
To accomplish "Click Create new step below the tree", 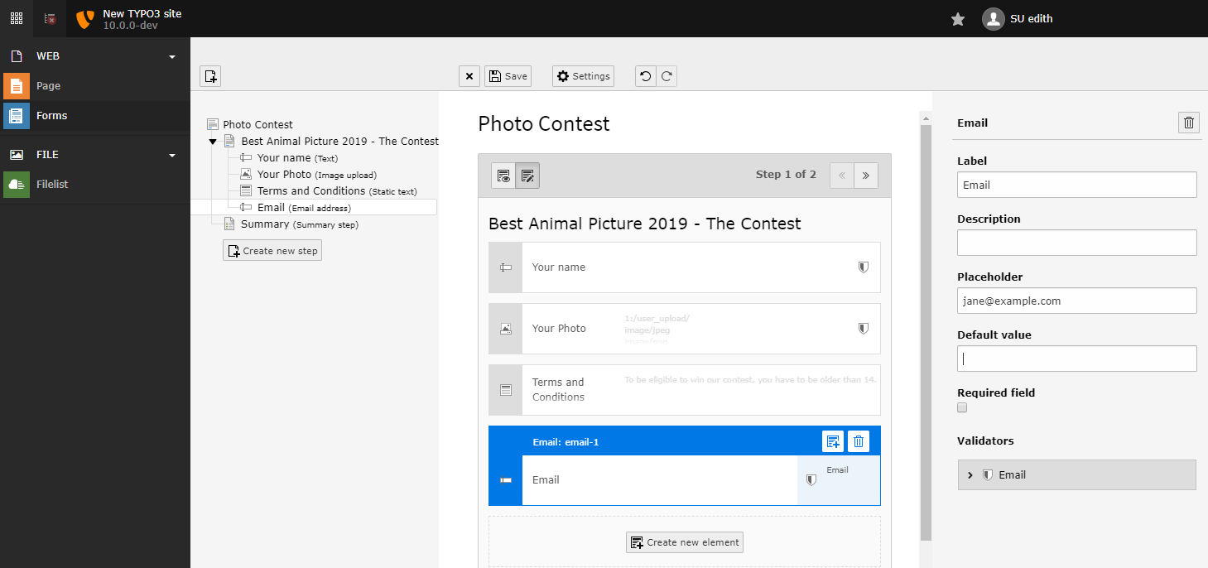I will coord(272,249).
